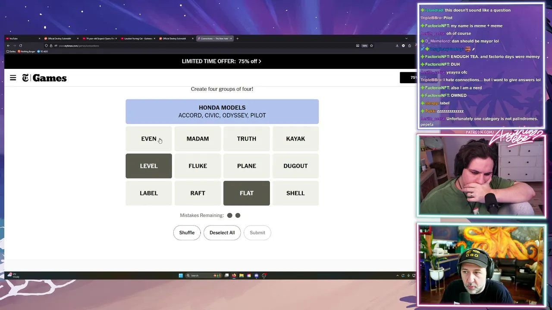This screenshot has width=552, height=310.
Task: Open Discord from the taskbar
Action: [x=256, y=276]
